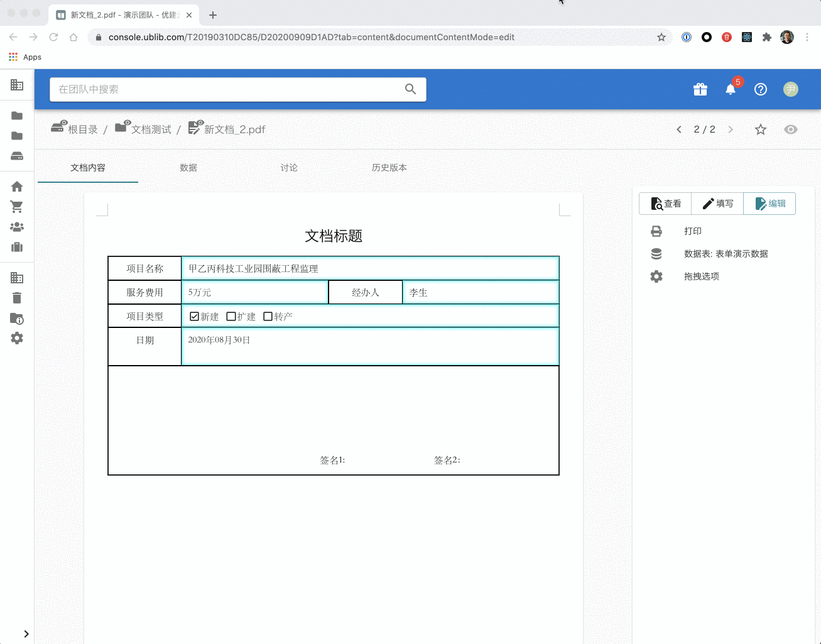Star this document as favorite
821x644 pixels.
pyautogui.click(x=761, y=129)
